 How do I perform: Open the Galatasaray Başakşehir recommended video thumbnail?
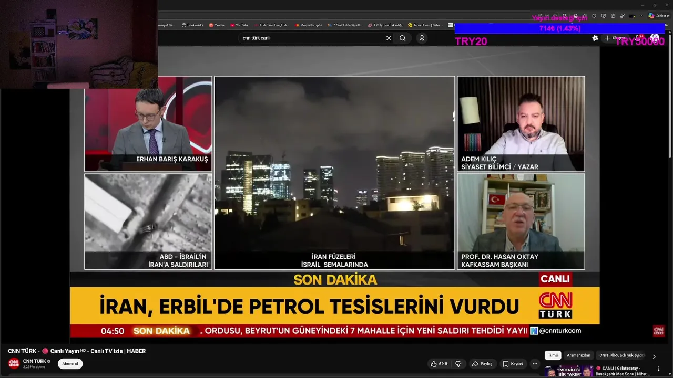[568, 372]
